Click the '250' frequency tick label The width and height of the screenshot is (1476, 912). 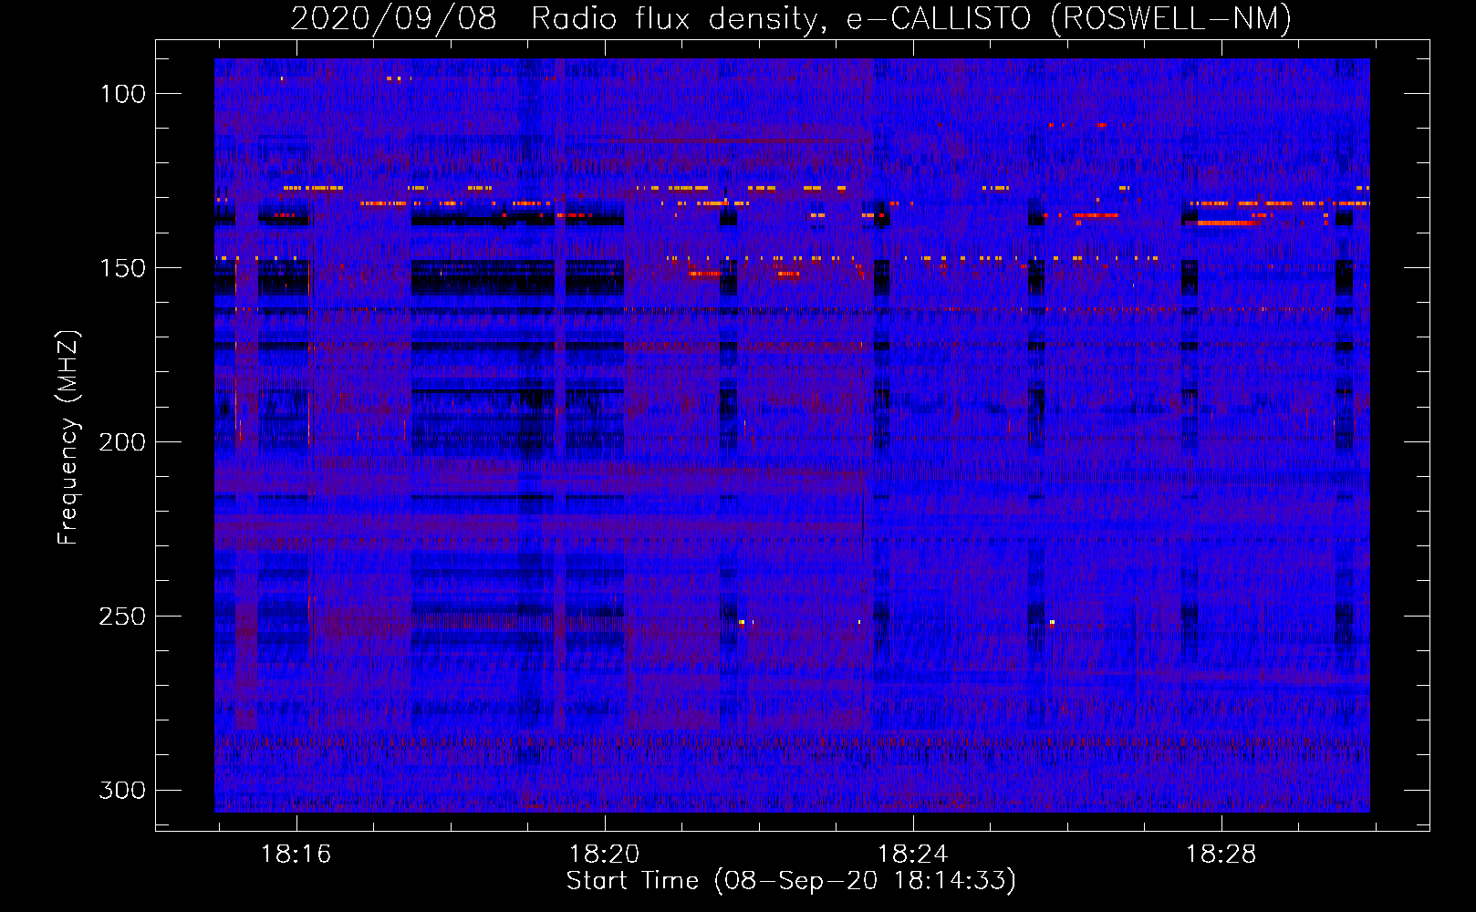click(x=122, y=617)
